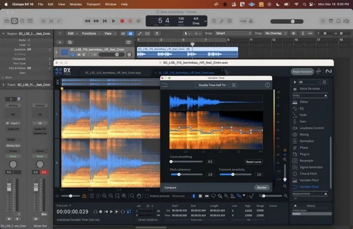This screenshot has height=229, width=353.
Task: Select the hand grab tool in RX toolbar
Action: (x=139, y=195)
